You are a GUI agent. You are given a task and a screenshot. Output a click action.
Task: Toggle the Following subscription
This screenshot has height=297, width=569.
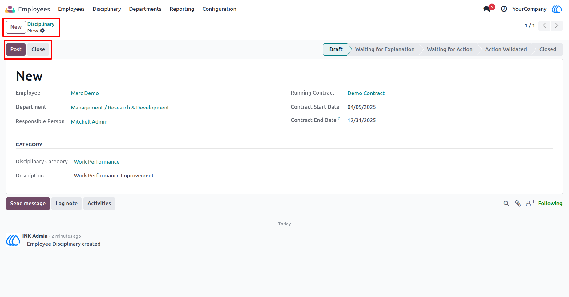550,204
